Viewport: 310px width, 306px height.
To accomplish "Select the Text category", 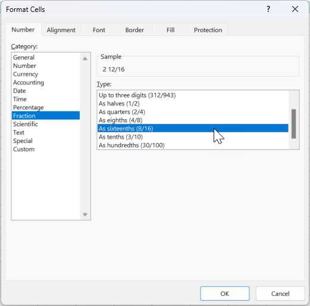I will tap(46, 132).
